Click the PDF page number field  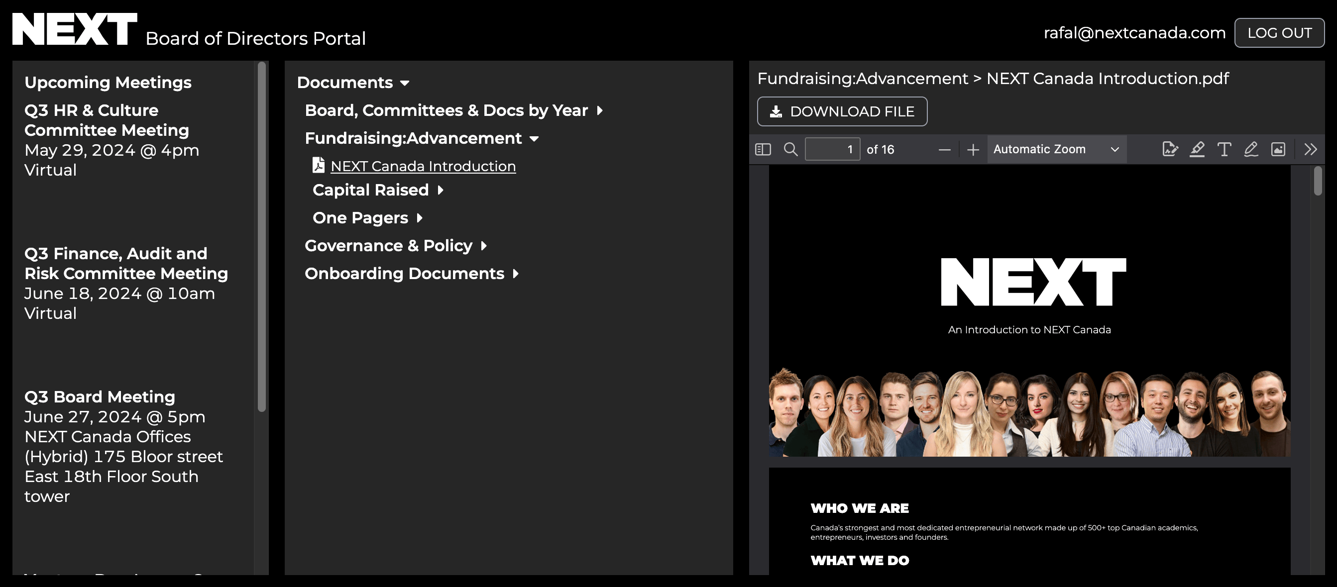tap(832, 150)
